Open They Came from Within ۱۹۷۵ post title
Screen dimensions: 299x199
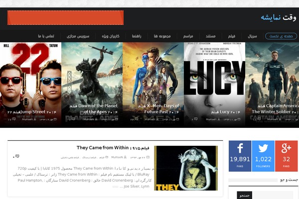point(113,148)
